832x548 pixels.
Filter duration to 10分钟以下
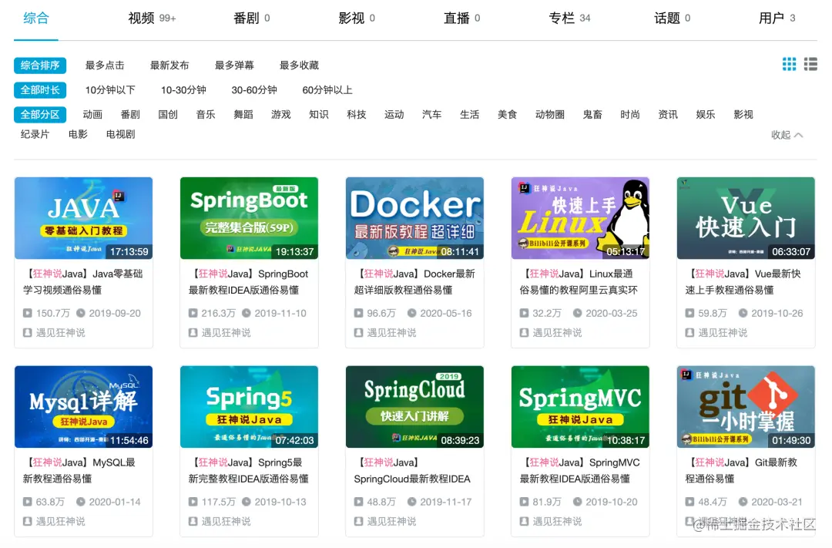coord(110,89)
